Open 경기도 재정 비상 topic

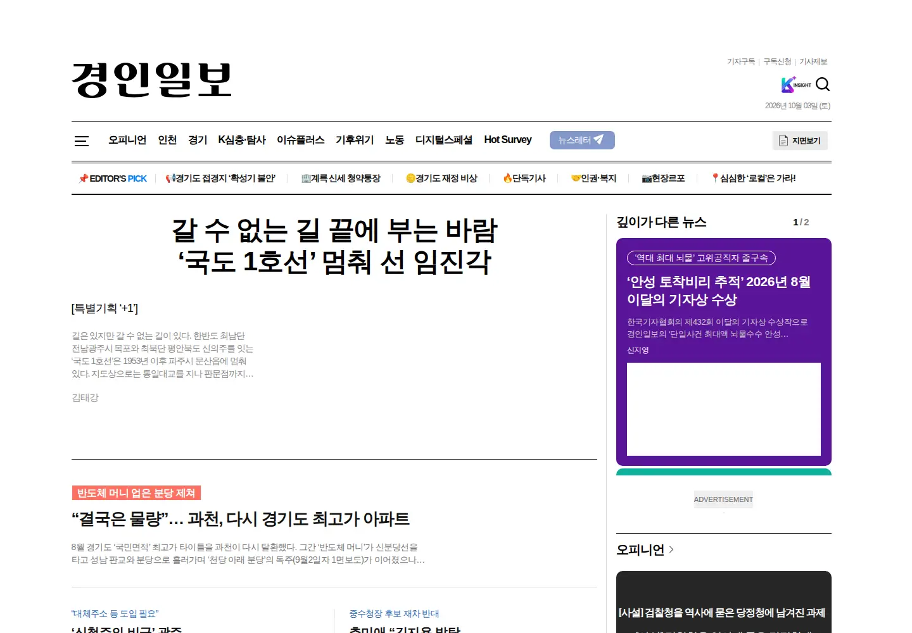(441, 179)
